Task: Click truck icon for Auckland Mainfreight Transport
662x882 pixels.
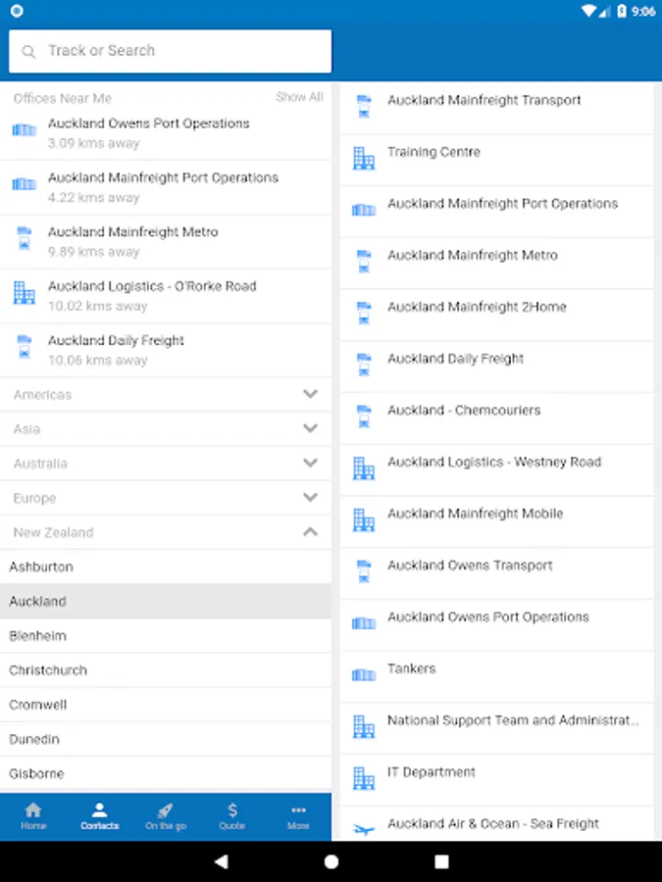Action: pos(364,107)
